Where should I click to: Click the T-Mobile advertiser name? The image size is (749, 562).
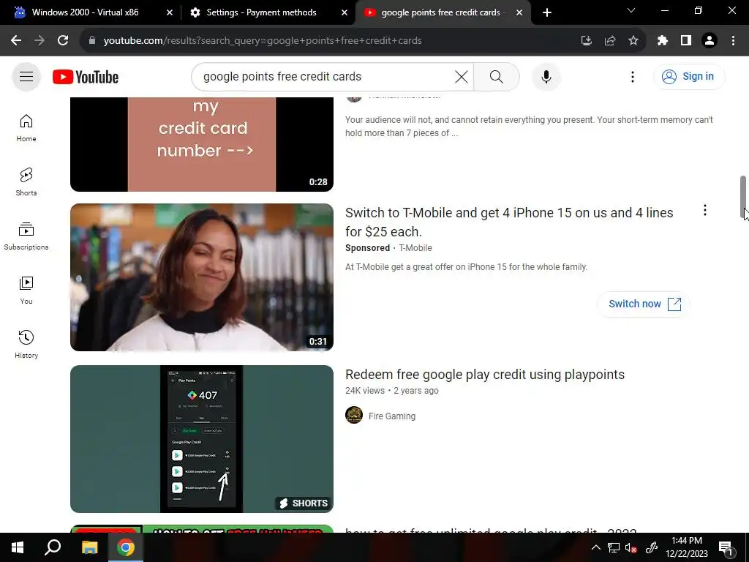tap(415, 248)
